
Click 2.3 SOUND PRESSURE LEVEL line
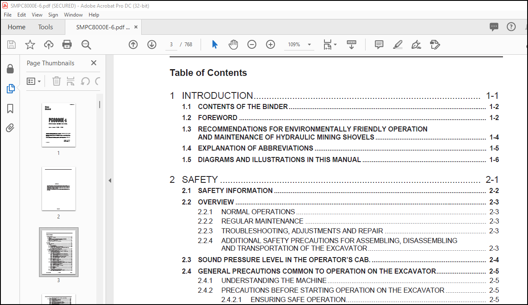point(340,260)
